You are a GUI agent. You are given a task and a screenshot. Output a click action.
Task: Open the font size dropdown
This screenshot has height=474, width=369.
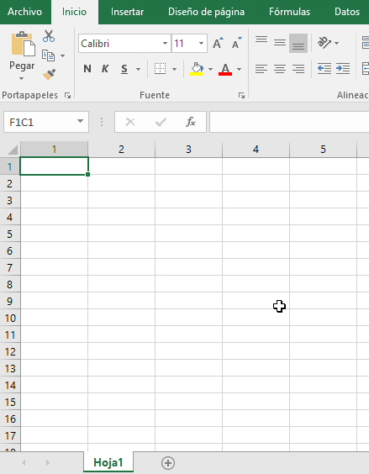click(x=201, y=43)
